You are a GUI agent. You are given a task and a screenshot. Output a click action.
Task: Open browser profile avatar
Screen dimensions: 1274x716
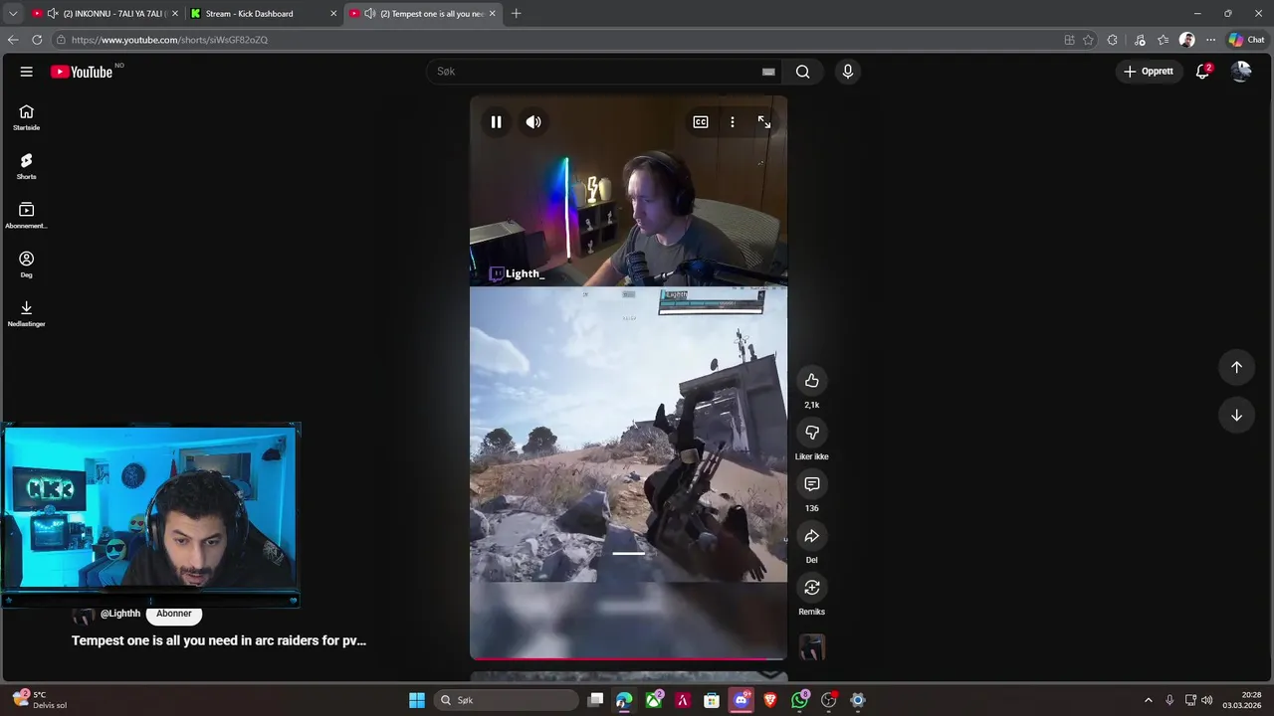[x=1186, y=40]
